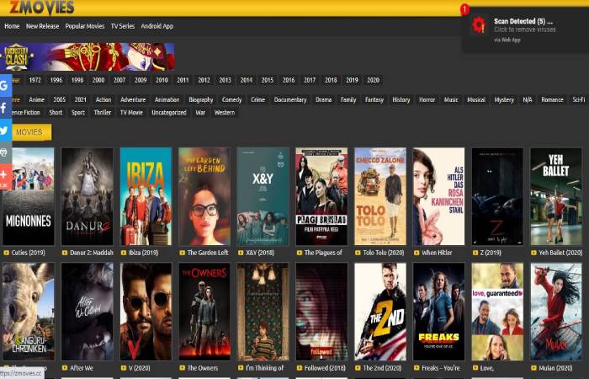Filter movies by year 2019
This screenshot has height=379, width=589.
[x=352, y=80]
